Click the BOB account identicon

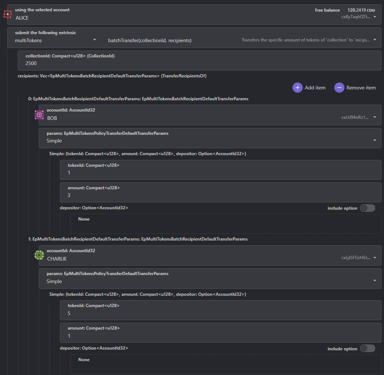coord(39,115)
